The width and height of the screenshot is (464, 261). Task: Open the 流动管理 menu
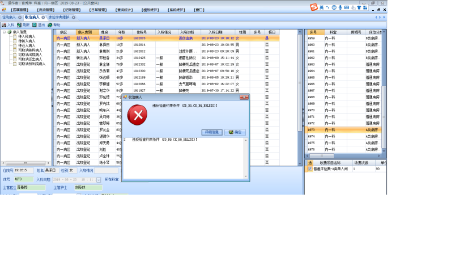click(x=46, y=10)
